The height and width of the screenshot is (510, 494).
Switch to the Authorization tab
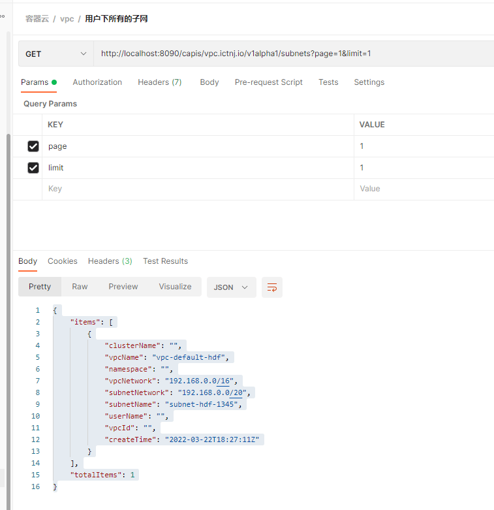tap(97, 82)
